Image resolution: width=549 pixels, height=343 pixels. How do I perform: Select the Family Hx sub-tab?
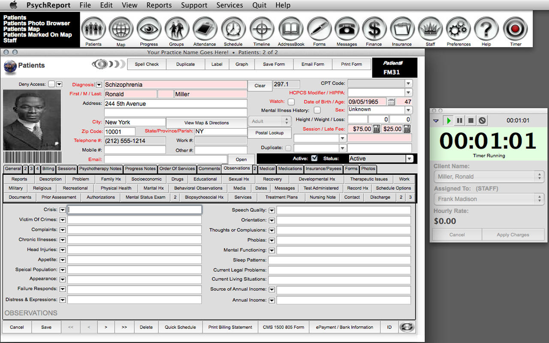[x=111, y=179]
